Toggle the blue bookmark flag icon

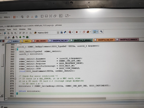click(5, 33)
